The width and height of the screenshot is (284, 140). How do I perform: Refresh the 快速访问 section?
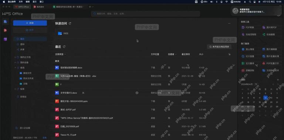(70, 24)
